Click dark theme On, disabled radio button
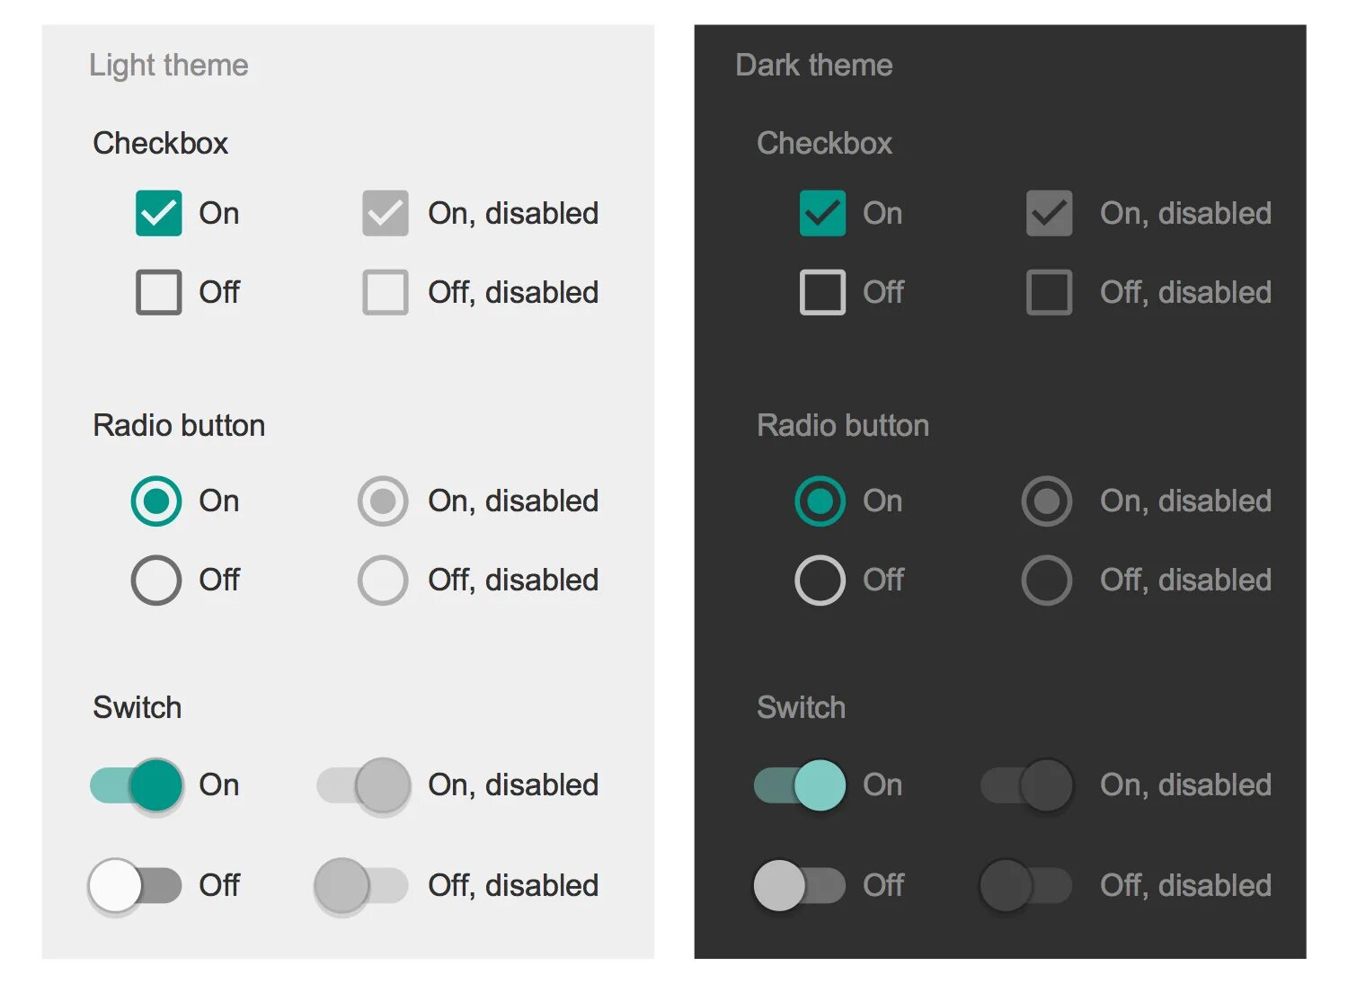The height and width of the screenshot is (984, 1348). [x=1047, y=501]
